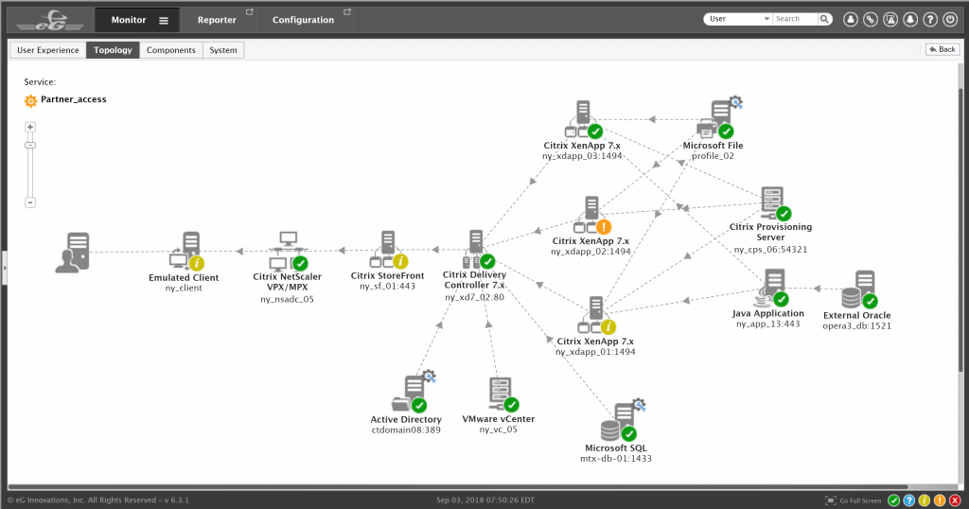Screen dimensions: 969x509
Task: Click the Partner_access service gear icon
Action: [x=30, y=100]
